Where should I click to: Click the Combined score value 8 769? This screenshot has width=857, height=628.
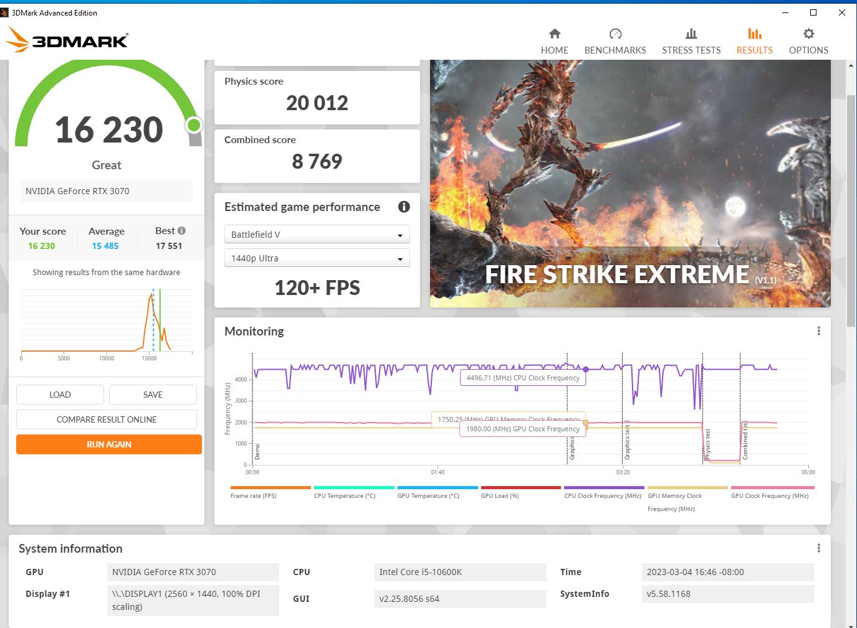coord(317,161)
